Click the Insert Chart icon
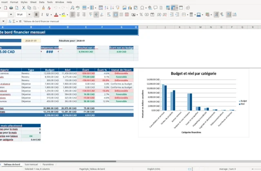261x171 pixels. coord(130,8)
